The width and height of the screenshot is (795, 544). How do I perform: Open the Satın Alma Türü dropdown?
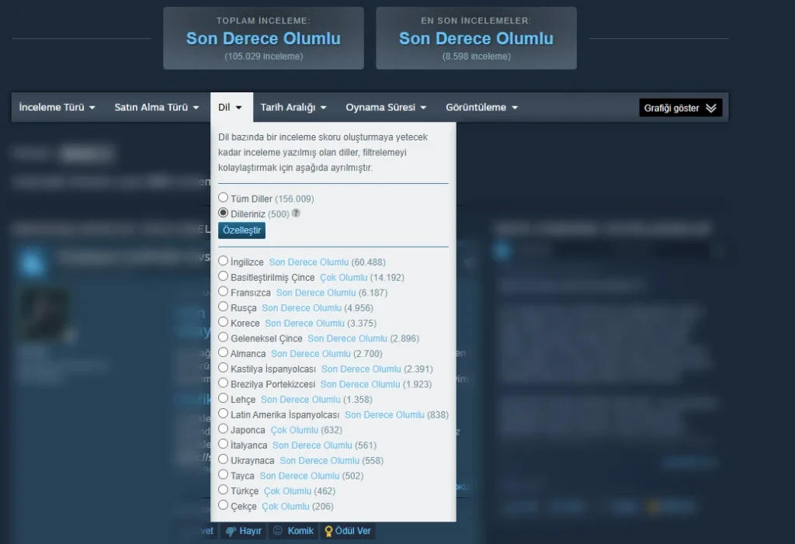(156, 108)
